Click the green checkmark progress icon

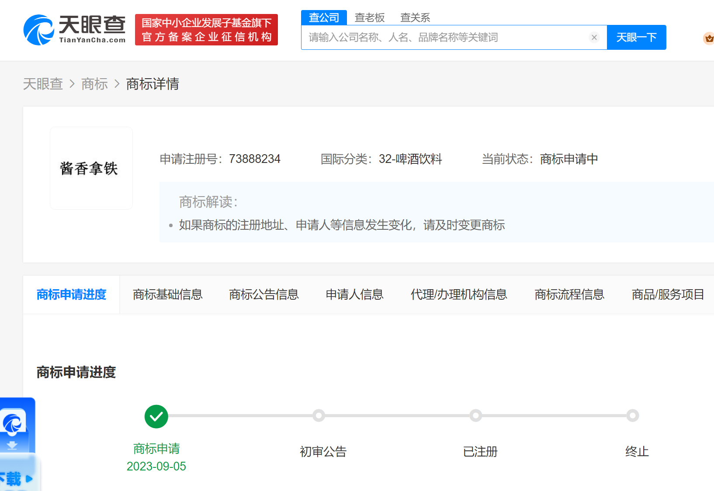156,416
